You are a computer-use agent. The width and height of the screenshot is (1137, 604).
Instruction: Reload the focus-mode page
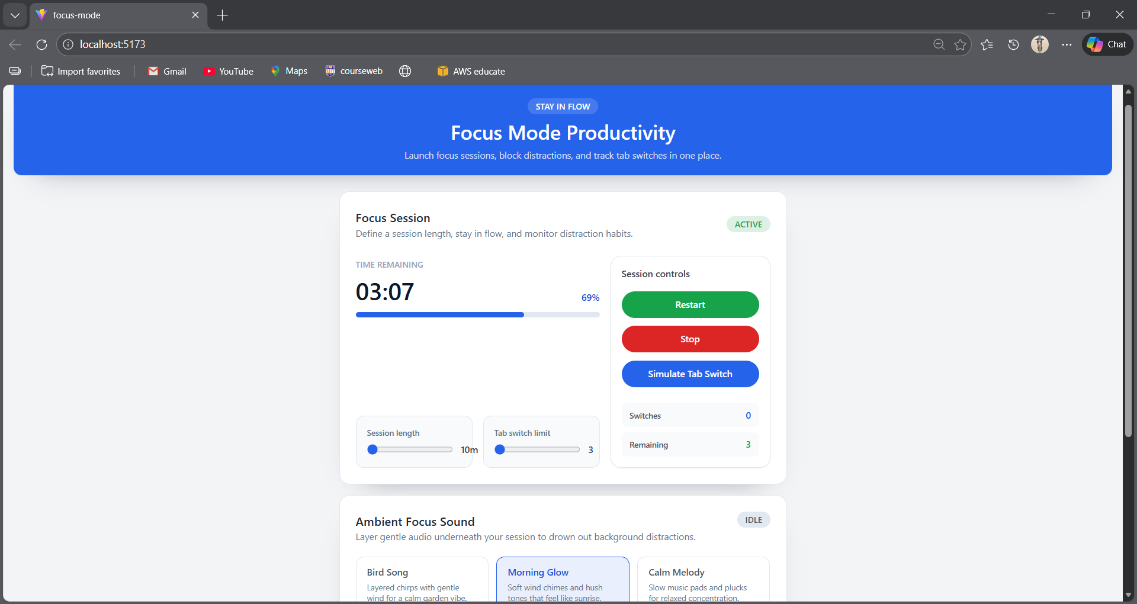(41, 44)
